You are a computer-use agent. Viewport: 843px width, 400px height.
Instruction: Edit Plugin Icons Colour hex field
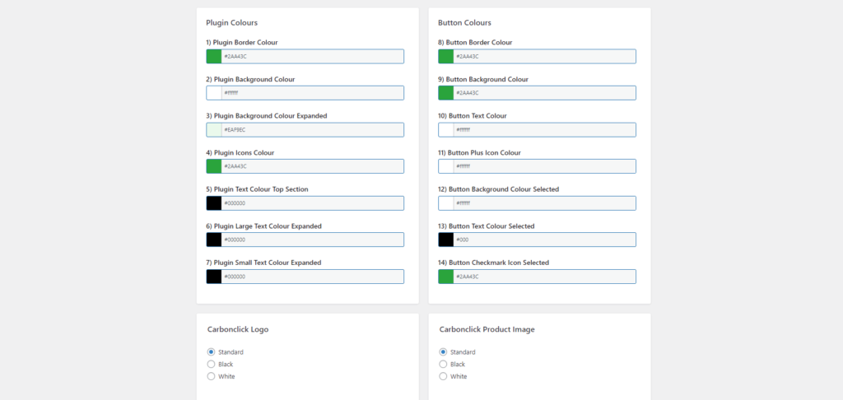[312, 166]
